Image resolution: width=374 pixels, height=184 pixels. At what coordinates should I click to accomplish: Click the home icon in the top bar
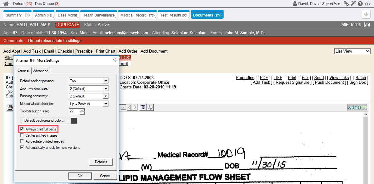pyautogui.click(x=6, y=4)
